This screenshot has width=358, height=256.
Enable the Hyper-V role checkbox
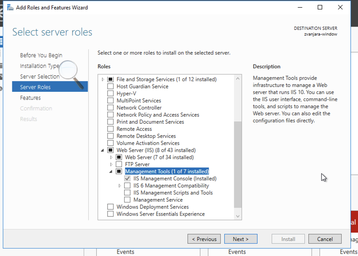(111, 94)
